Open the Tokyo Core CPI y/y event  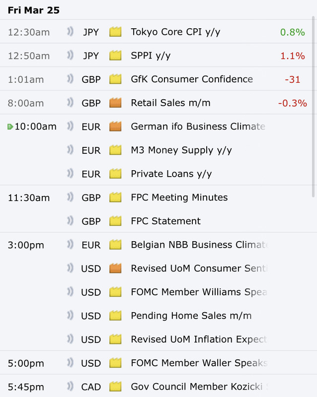175,32
